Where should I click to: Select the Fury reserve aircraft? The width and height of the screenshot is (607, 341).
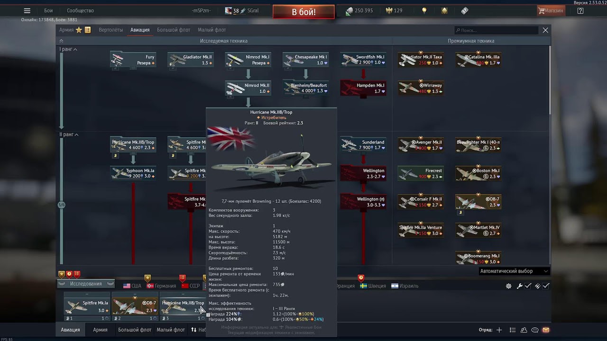(x=133, y=60)
